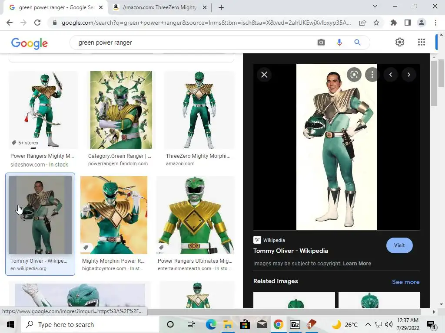This screenshot has height=333, width=445.
Task: Show the previous image in the preview
Action: [x=391, y=75]
